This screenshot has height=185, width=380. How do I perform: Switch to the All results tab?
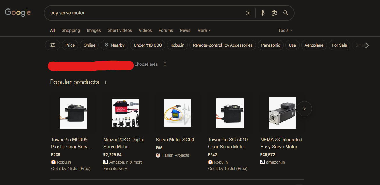(x=52, y=30)
